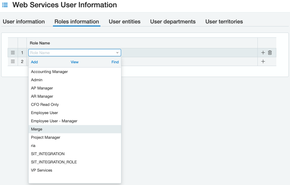Delete row 1 with the trash icon
Screen dimensions: 290x185
click(x=270, y=53)
